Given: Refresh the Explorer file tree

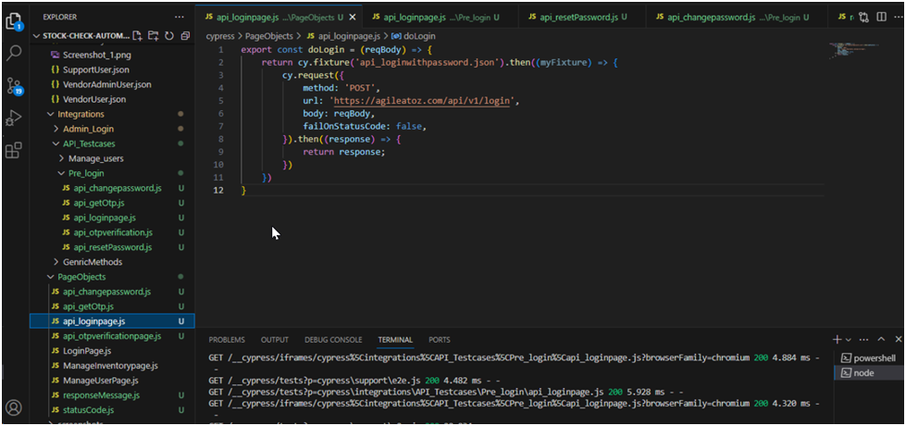Looking at the screenshot, I should point(169,36).
